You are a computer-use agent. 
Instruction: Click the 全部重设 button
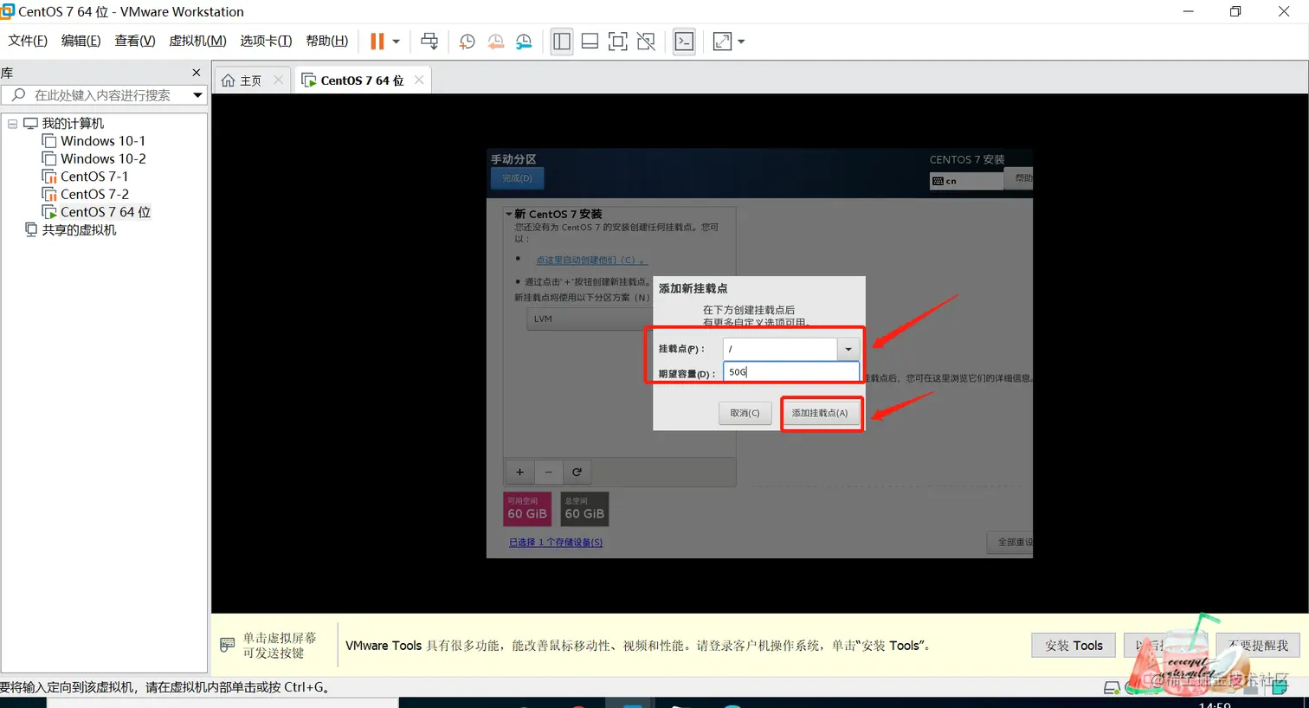pyautogui.click(x=1009, y=542)
